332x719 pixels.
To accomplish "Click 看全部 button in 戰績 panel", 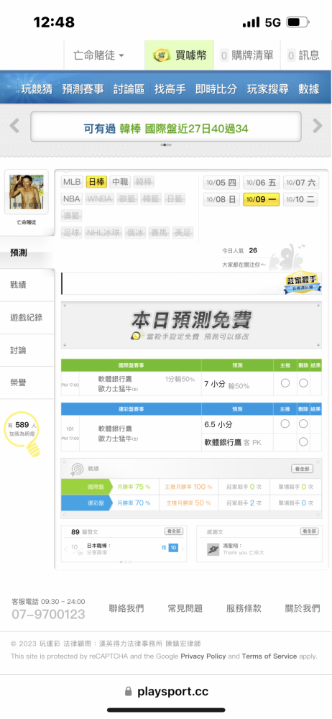I will 303,469.
